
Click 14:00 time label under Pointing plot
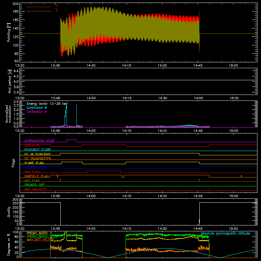(x=91, y=66)
